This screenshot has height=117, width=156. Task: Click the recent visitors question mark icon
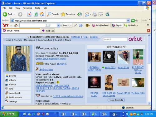point(58,82)
